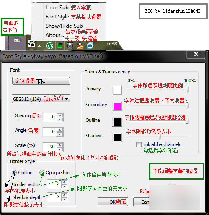This screenshot has height=215, width=209.
Task: Open the Shadow black color swatch
Action: point(117,137)
